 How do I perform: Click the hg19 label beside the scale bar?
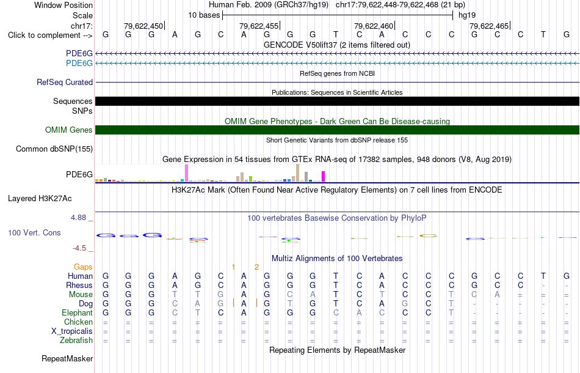pyautogui.click(x=467, y=15)
